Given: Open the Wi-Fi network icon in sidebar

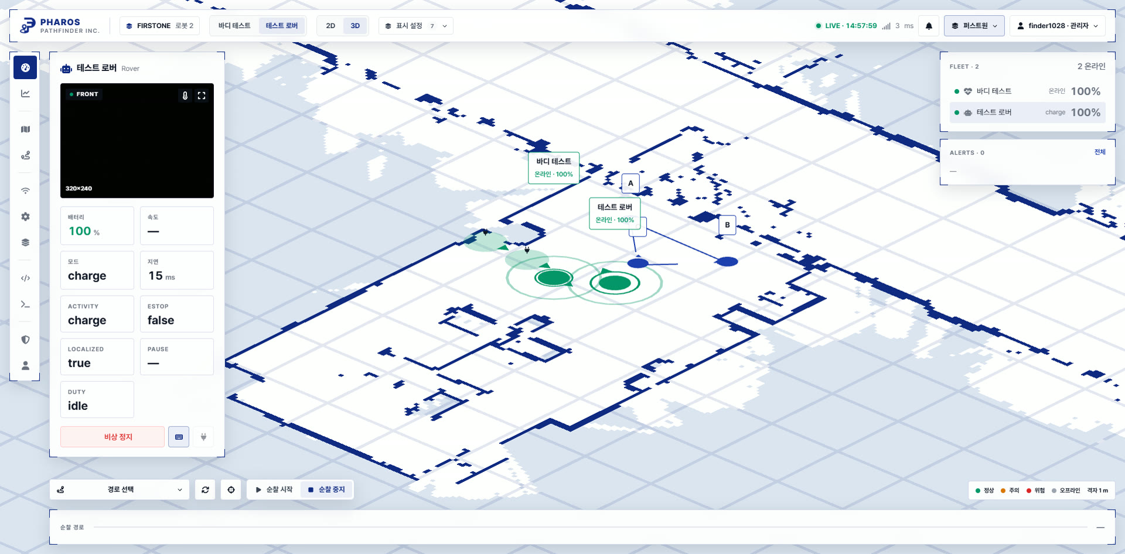Looking at the screenshot, I should coord(25,191).
